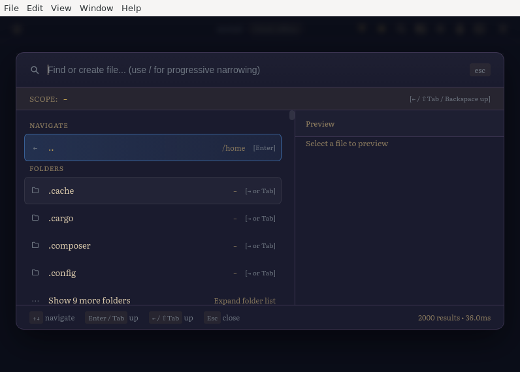
Task: Click the folder icon next to .cargo
Action: (35, 218)
